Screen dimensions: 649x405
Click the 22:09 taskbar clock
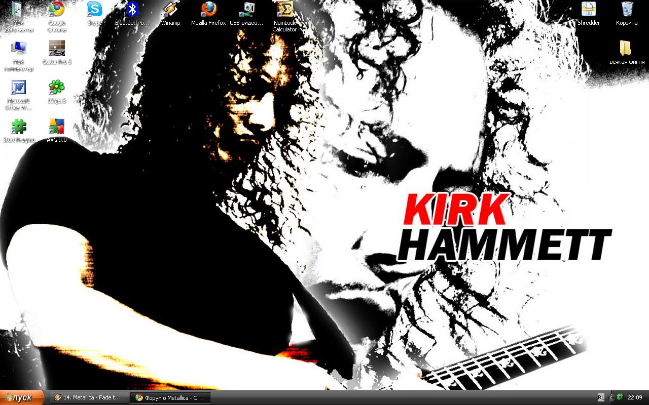tap(635, 397)
